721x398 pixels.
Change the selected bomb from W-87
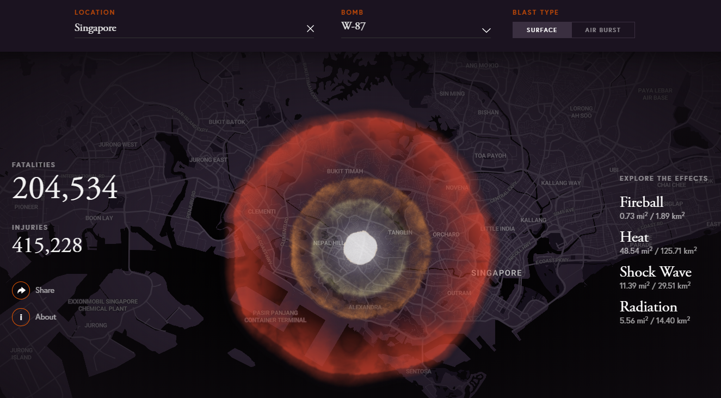pyautogui.click(x=416, y=26)
